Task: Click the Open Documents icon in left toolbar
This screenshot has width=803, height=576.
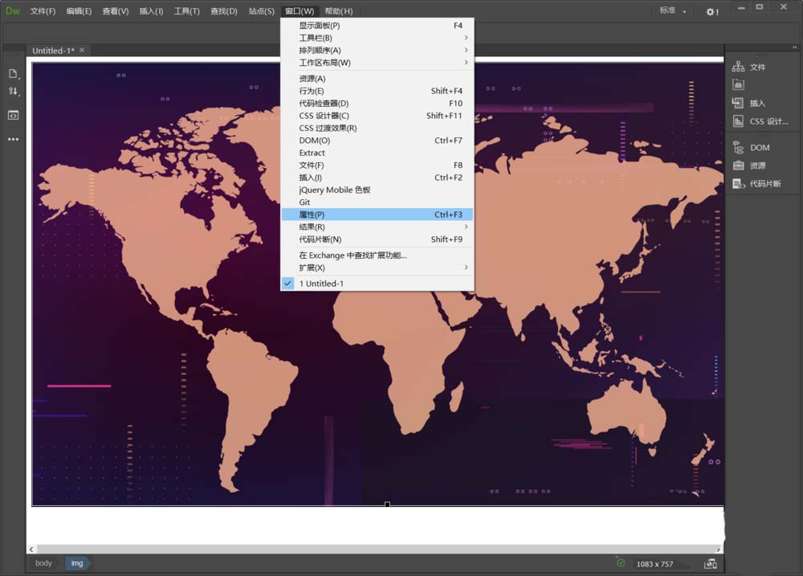Action: (x=13, y=74)
